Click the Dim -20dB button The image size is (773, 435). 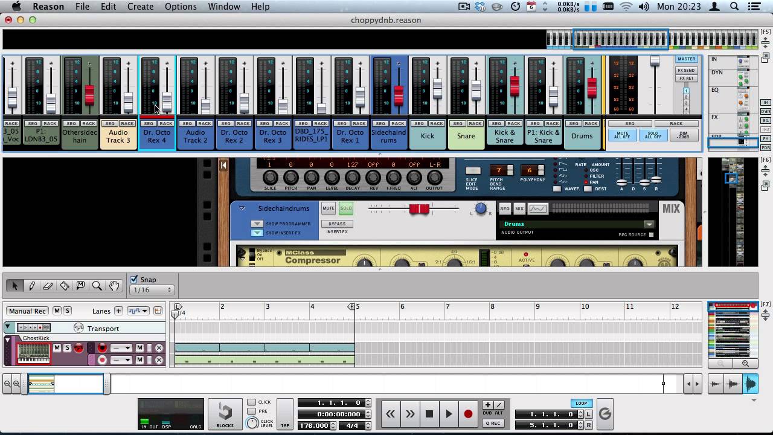pyautogui.click(x=683, y=134)
